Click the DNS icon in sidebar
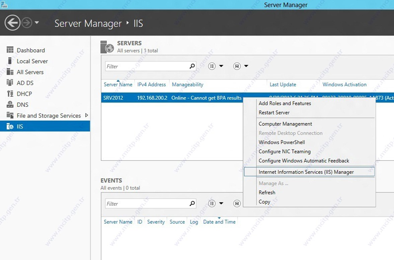 click(10, 104)
